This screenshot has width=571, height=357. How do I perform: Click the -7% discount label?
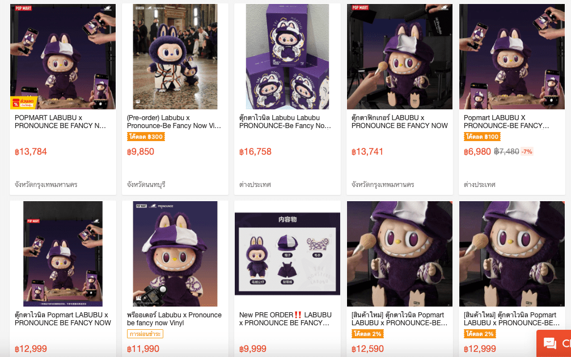pos(527,151)
